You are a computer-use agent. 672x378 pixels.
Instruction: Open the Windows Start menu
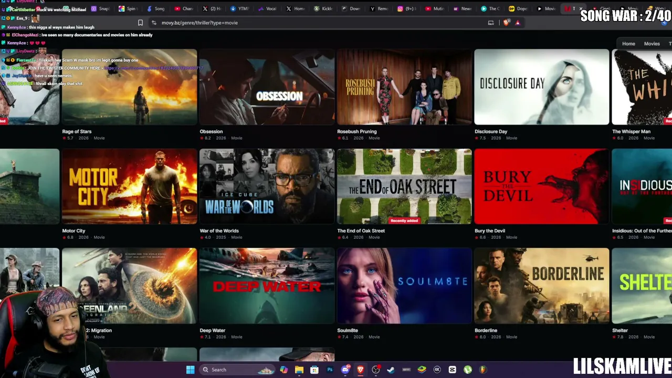[190, 370]
